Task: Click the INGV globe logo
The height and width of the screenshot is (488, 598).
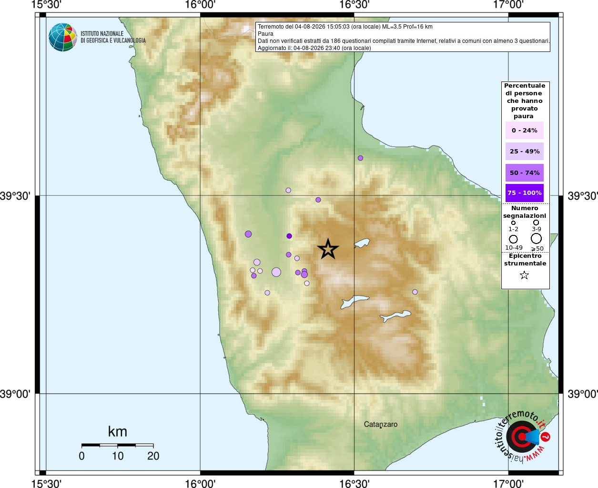Action: [x=63, y=37]
